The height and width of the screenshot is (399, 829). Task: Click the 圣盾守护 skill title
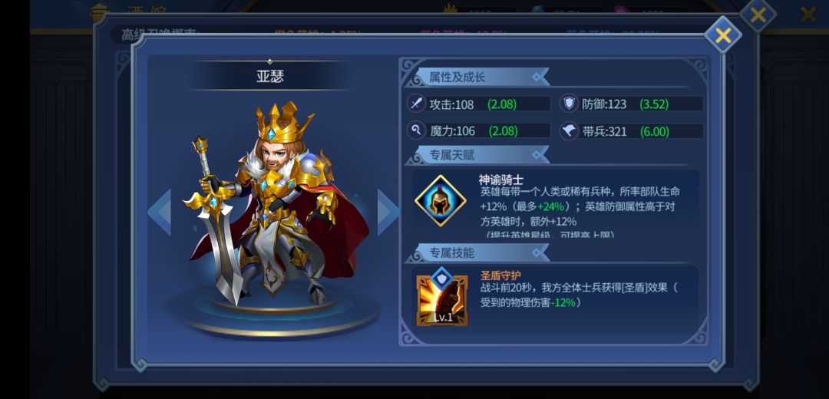click(x=500, y=275)
